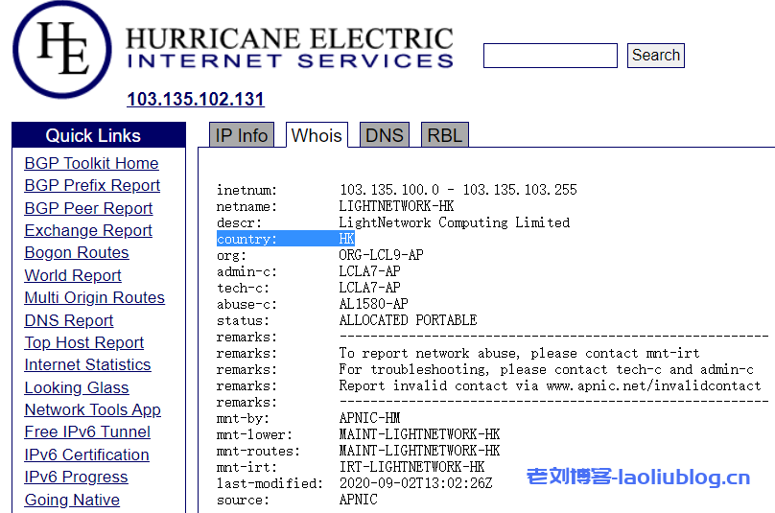Open the BGP Prefix Report link

pos(92,185)
